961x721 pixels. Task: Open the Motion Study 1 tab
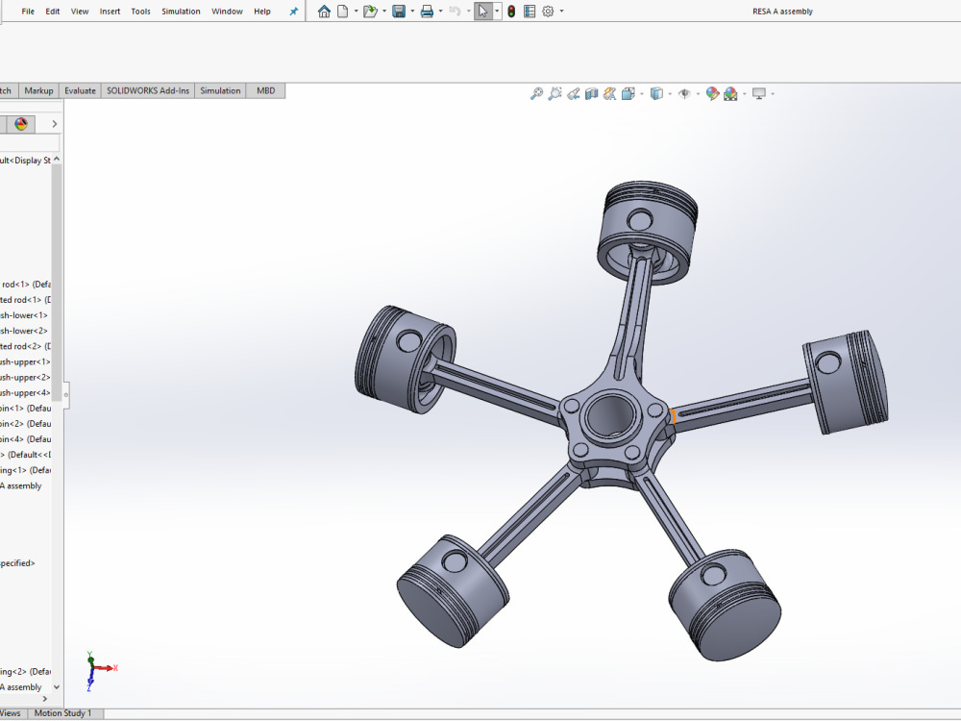(64, 713)
